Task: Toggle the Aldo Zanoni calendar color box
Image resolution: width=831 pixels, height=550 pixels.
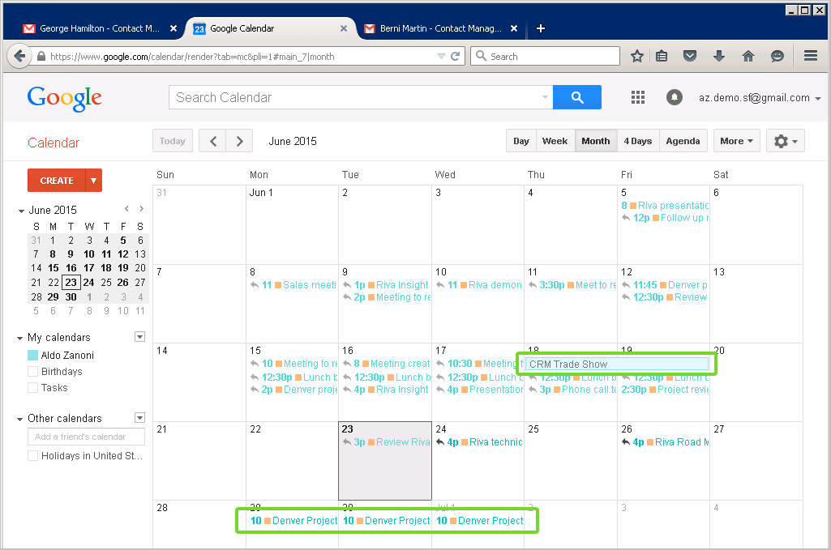Action: coord(33,356)
